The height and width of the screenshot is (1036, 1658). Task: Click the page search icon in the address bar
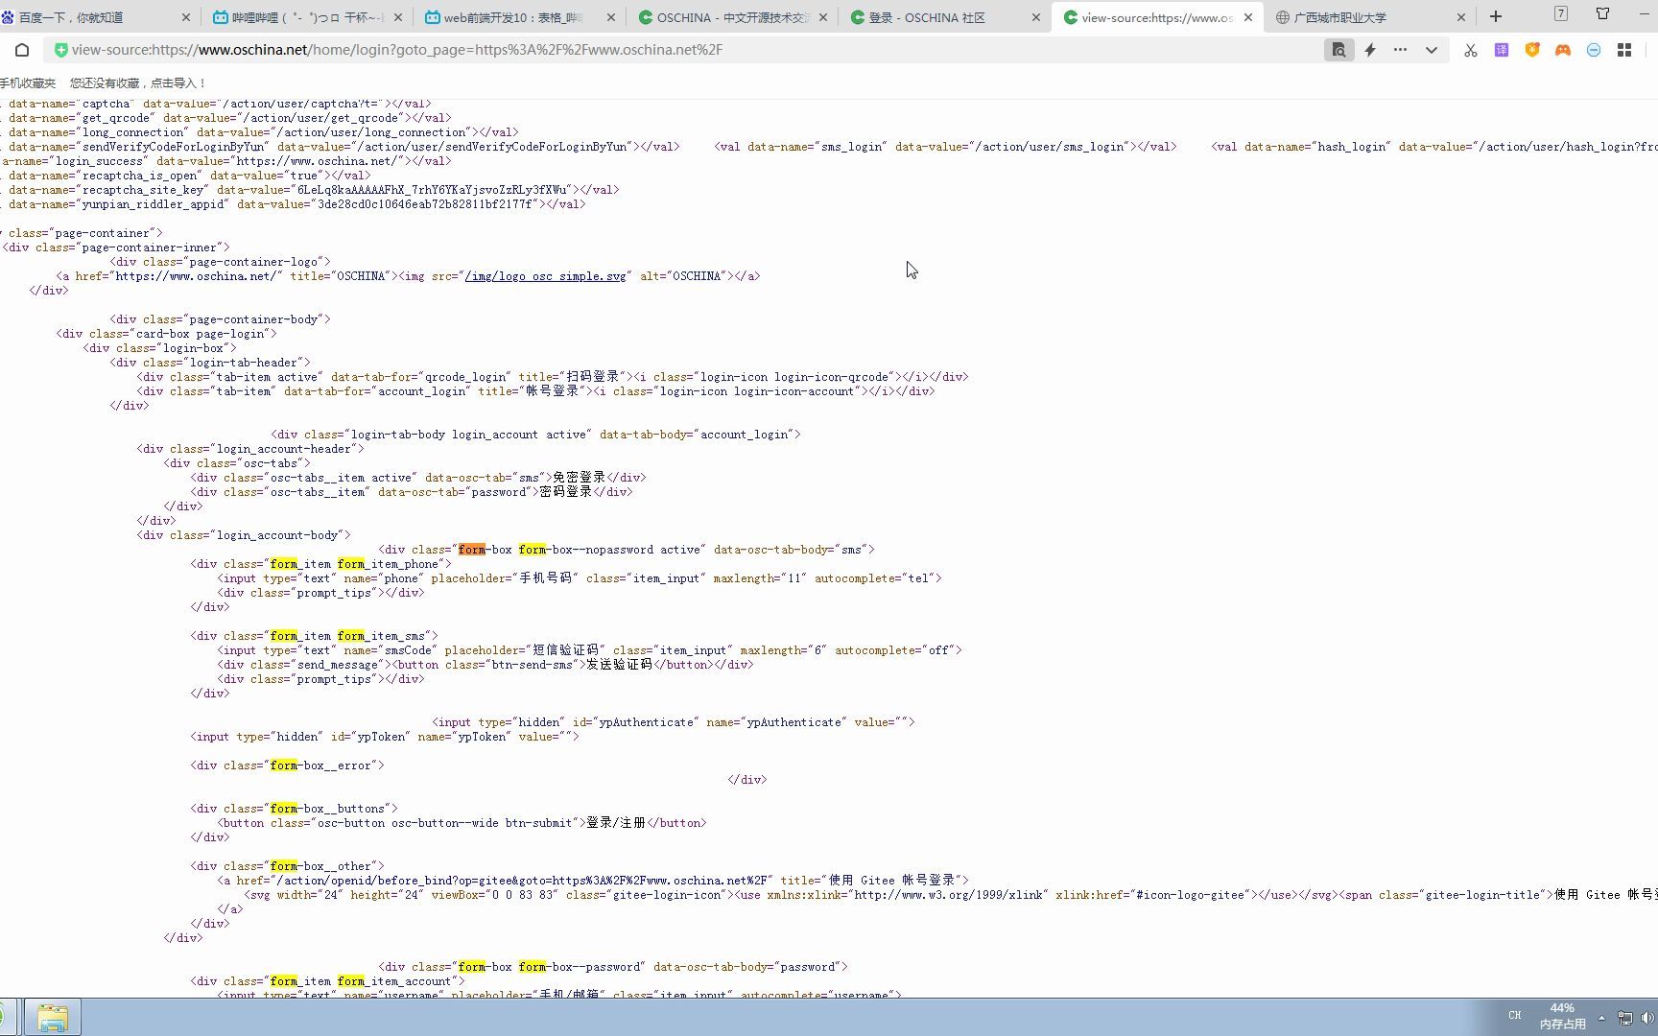pyautogui.click(x=1338, y=50)
